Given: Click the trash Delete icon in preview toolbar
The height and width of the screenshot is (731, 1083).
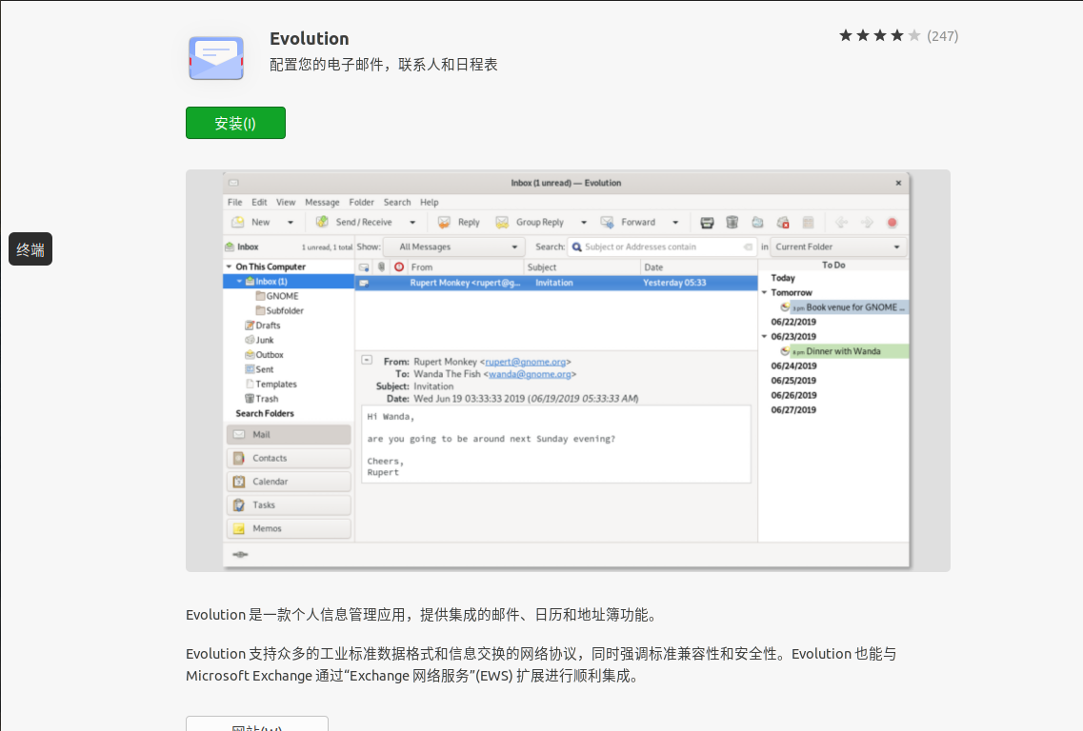Looking at the screenshot, I should (732, 223).
